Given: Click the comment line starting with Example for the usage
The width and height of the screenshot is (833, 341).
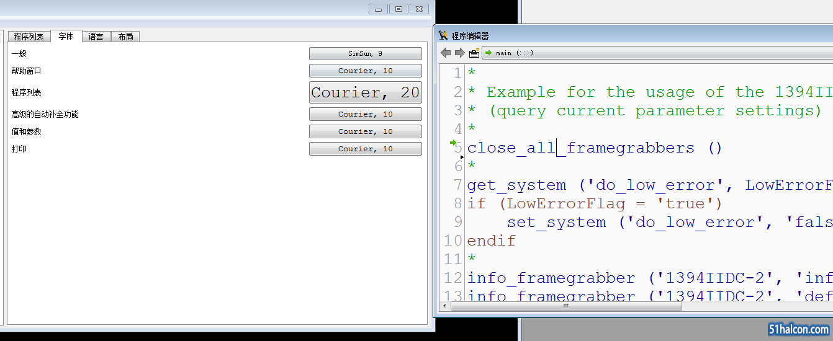Looking at the screenshot, I should (x=649, y=92).
